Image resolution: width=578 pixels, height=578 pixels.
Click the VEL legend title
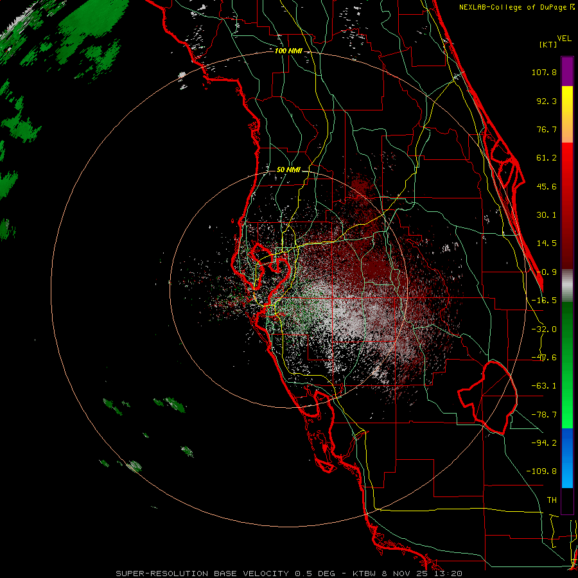[564, 39]
